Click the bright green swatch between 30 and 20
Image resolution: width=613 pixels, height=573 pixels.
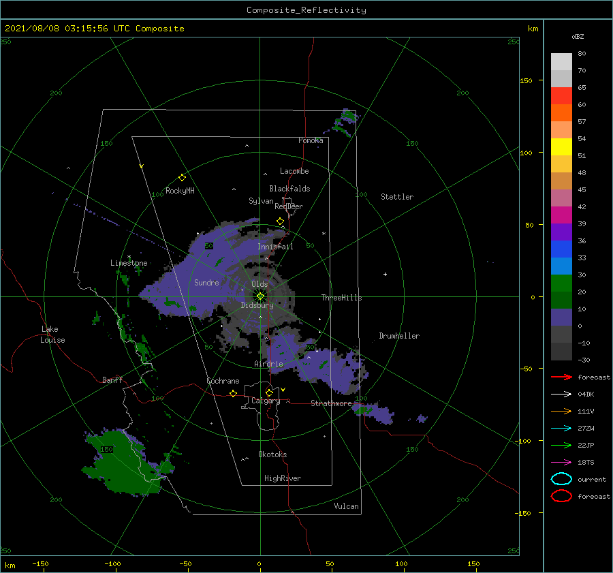tap(561, 283)
